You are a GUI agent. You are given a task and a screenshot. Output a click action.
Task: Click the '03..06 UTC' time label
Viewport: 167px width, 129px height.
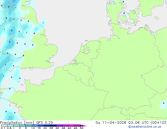point(138,123)
